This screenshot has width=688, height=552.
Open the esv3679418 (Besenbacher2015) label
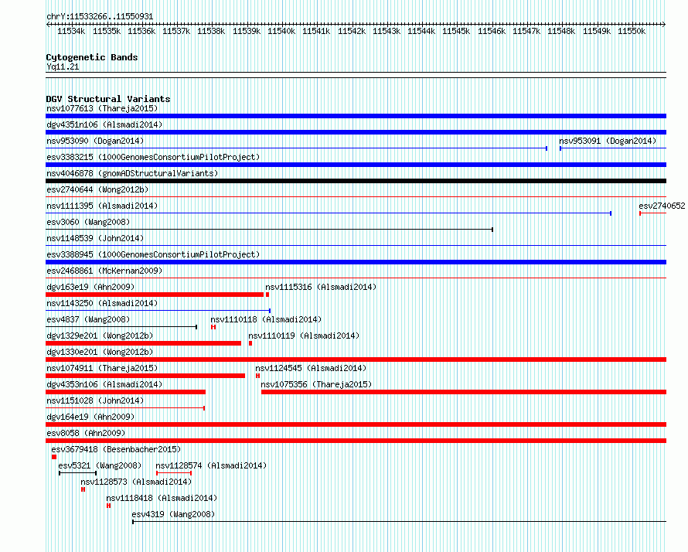click(x=116, y=449)
